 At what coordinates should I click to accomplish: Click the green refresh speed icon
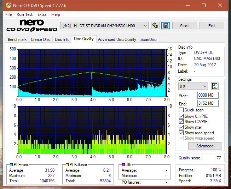(215, 86)
